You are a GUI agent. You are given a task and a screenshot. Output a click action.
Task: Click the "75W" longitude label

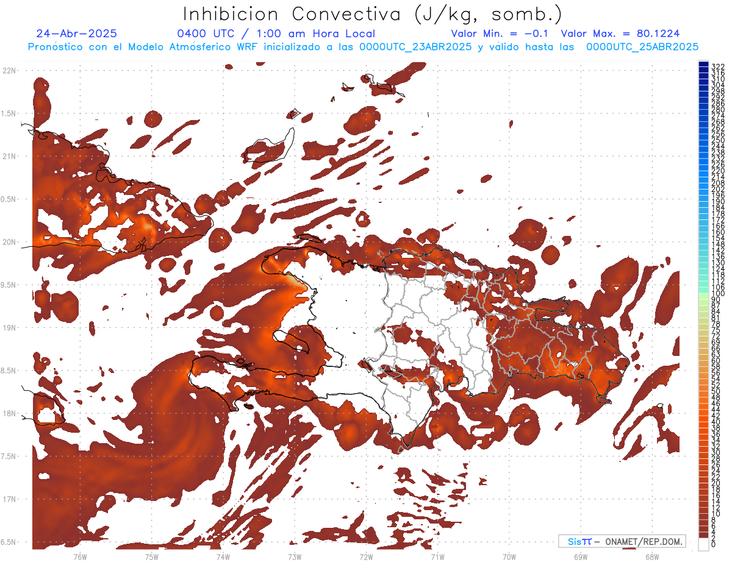tap(151, 556)
